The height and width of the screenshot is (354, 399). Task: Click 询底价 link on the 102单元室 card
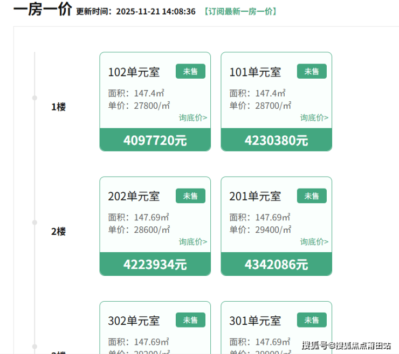click(193, 117)
